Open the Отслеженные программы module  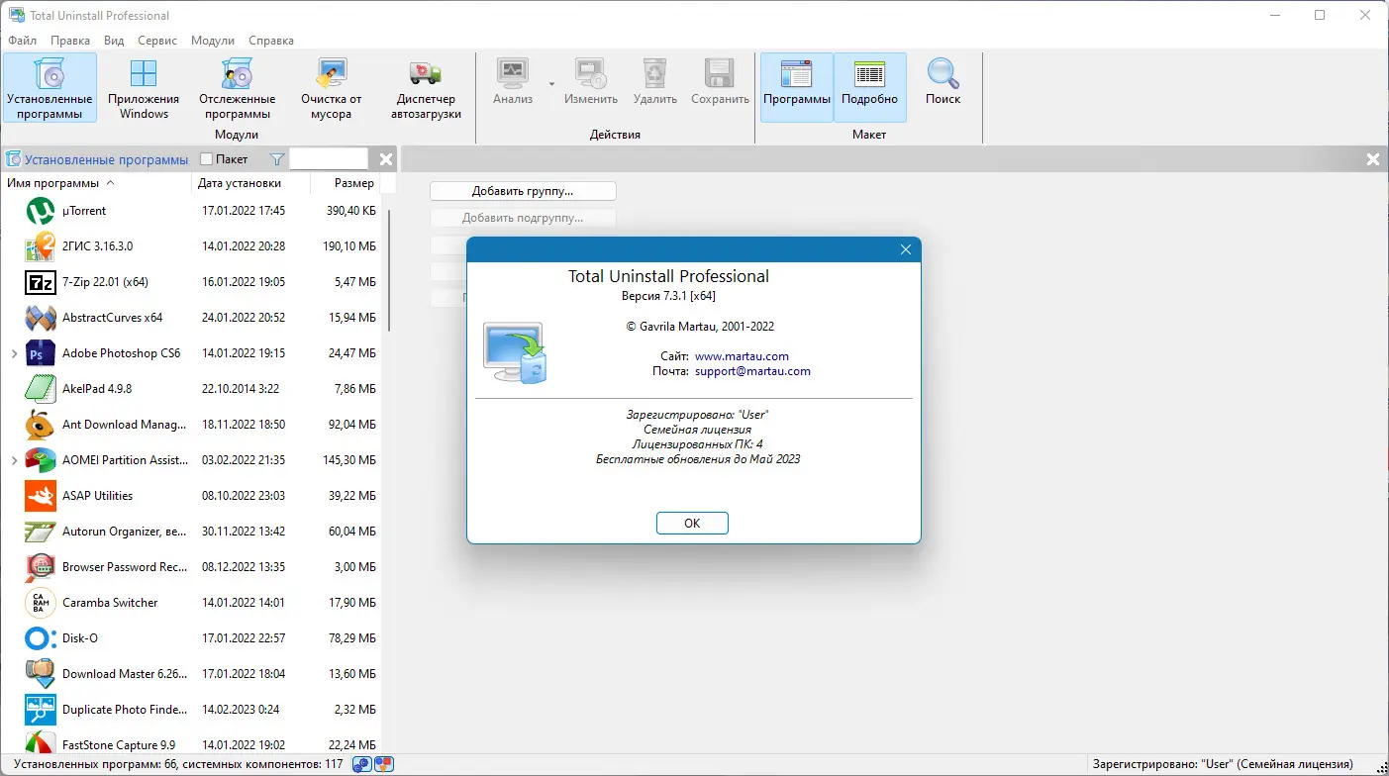(x=237, y=87)
